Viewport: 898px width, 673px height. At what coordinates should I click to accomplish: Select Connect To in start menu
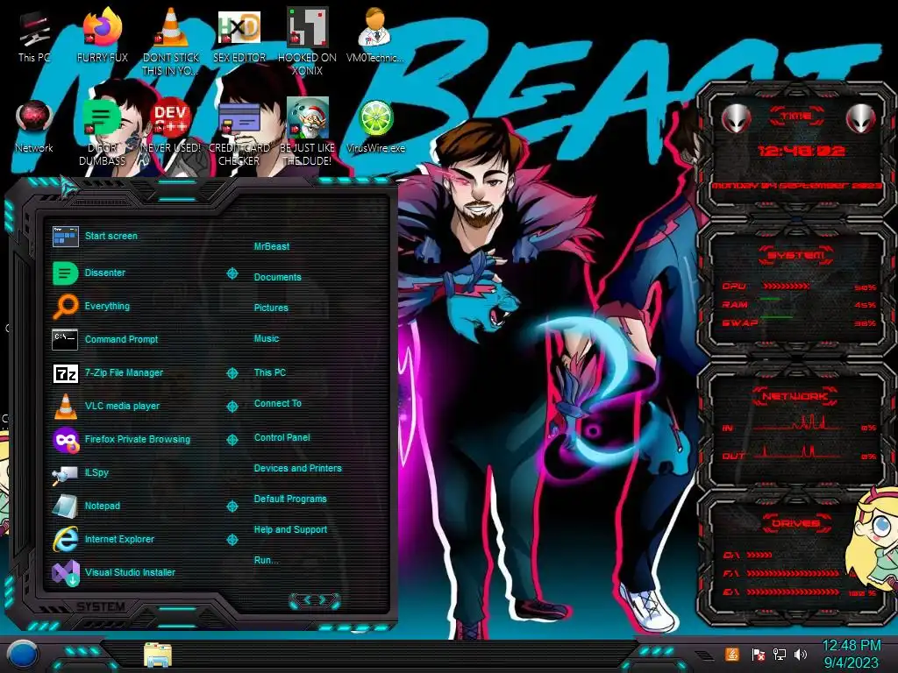[277, 403]
